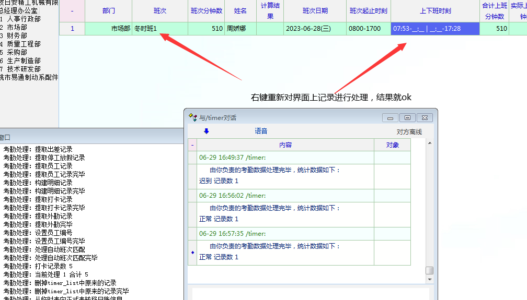Close the /timer chat dialog
527x300 pixels.
(425, 117)
